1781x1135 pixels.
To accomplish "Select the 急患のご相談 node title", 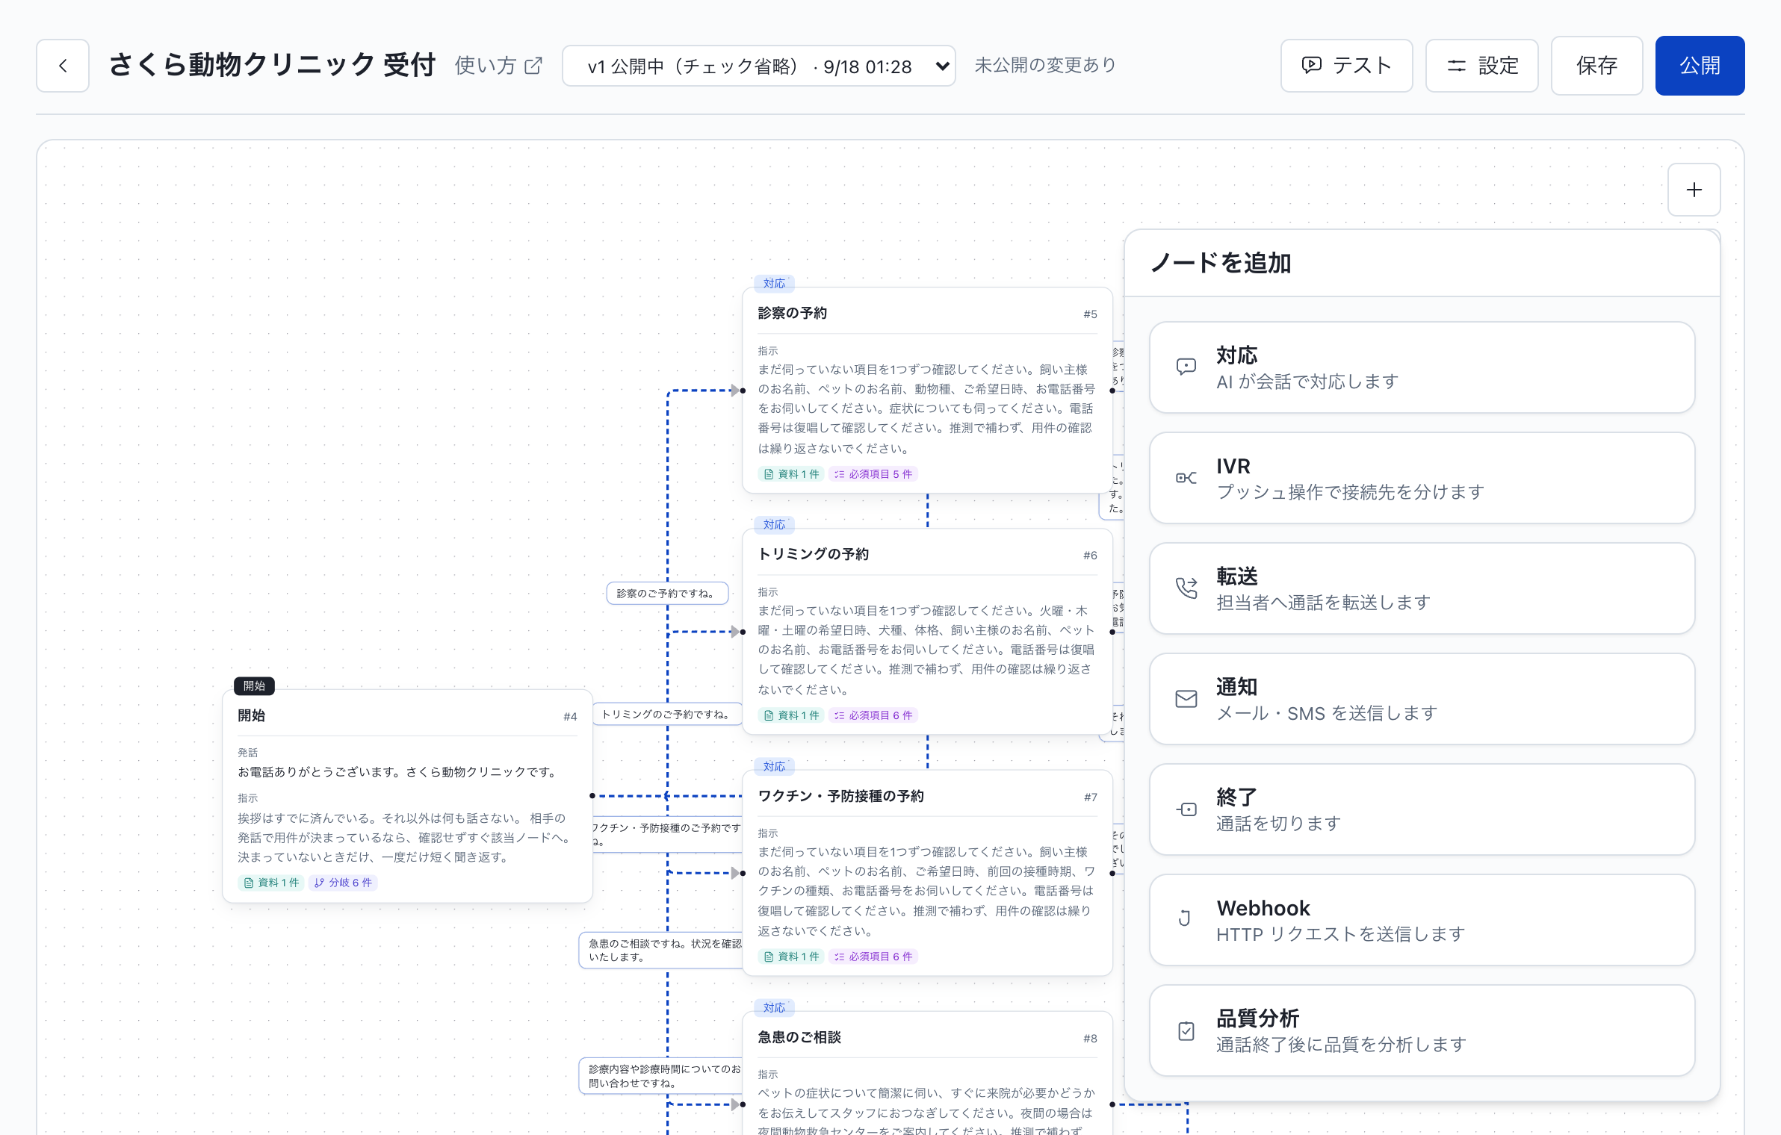I will pos(799,1038).
